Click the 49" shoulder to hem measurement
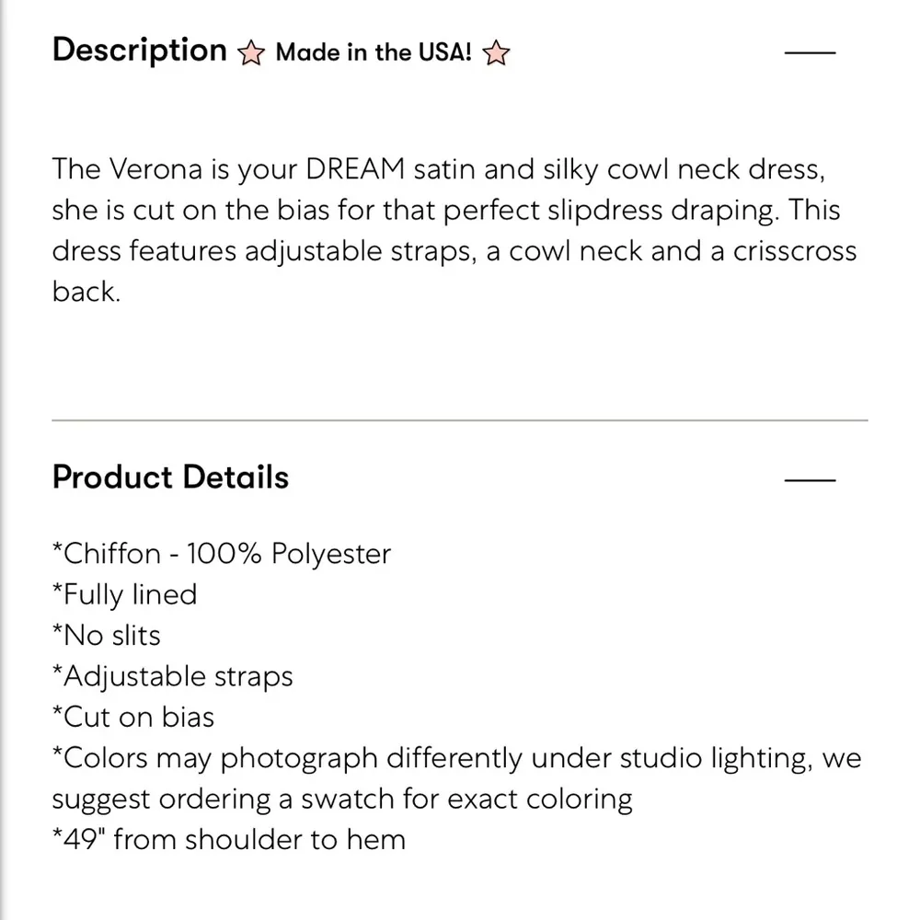The height and width of the screenshot is (920, 920). coord(229,839)
